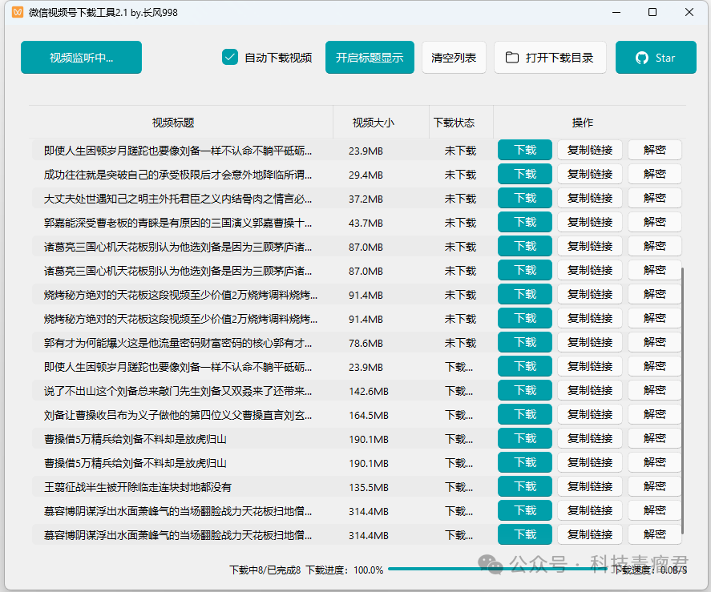Download the 37.2MB 大丈夫处世 video
Viewport: 711px width, 592px height.
click(x=525, y=198)
